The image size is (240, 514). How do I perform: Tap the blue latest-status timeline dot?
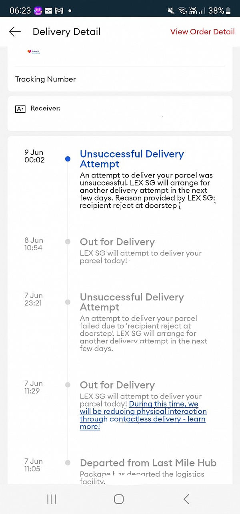(68, 159)
